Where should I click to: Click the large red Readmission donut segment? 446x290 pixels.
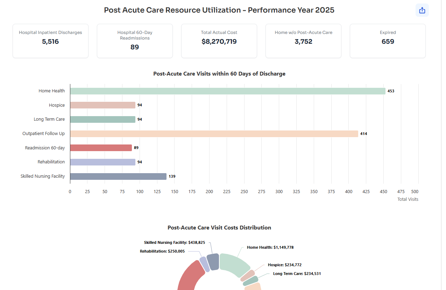tap(191, 276)
